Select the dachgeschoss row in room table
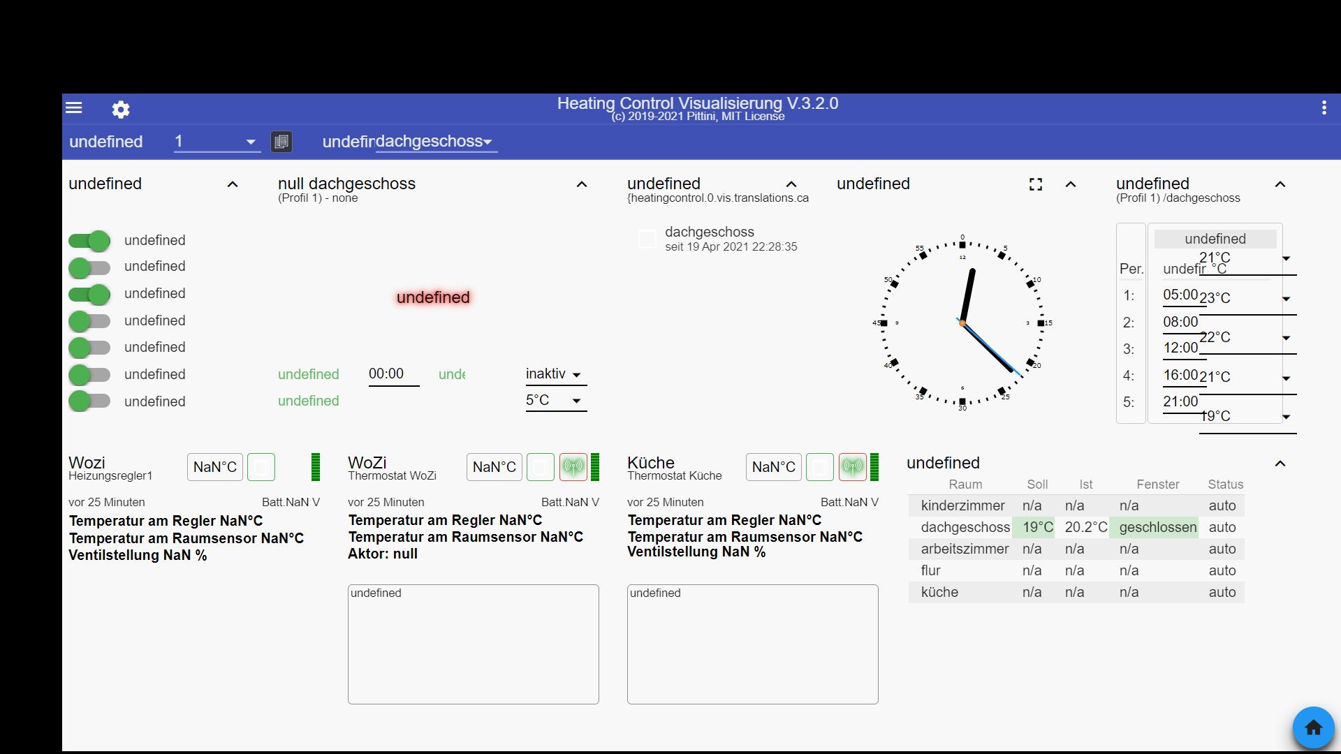Viewport: 1341px width, 754px height. click(x=965, y=527)
